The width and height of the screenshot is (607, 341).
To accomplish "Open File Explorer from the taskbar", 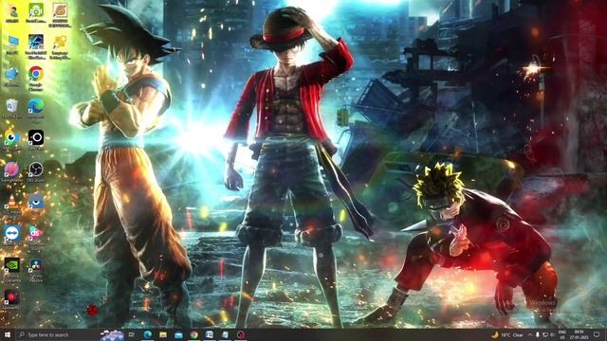I will coord(163,334).
